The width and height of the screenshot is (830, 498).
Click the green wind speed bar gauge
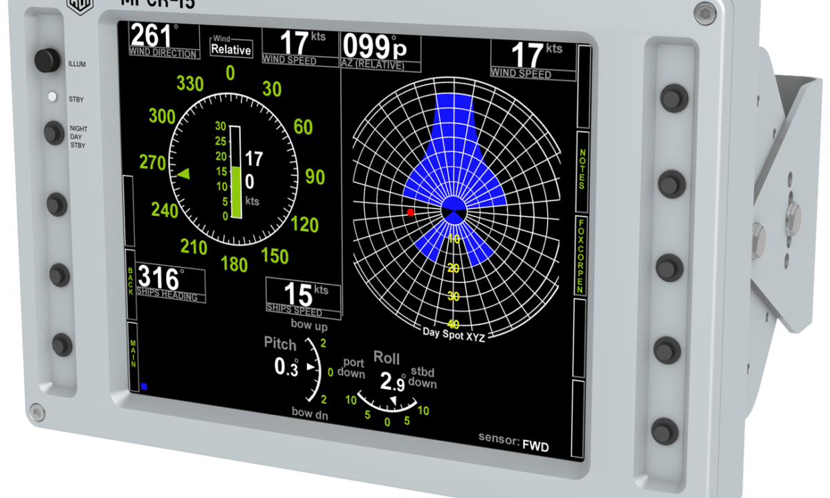[235, 192]
